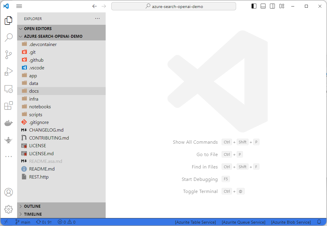The height and width of the screenshot is (226, 327).
Task: Open the Source Control view
Action: tap(9, 55)
